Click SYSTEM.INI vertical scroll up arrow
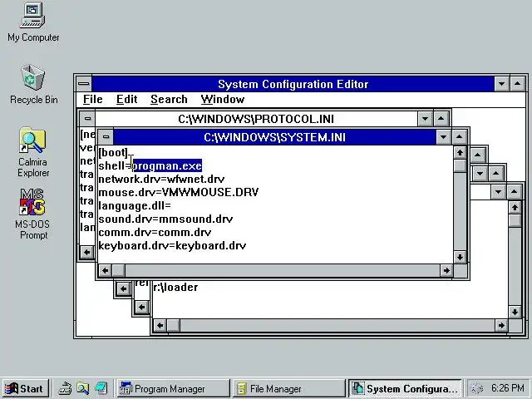 [x=460, y=153]
